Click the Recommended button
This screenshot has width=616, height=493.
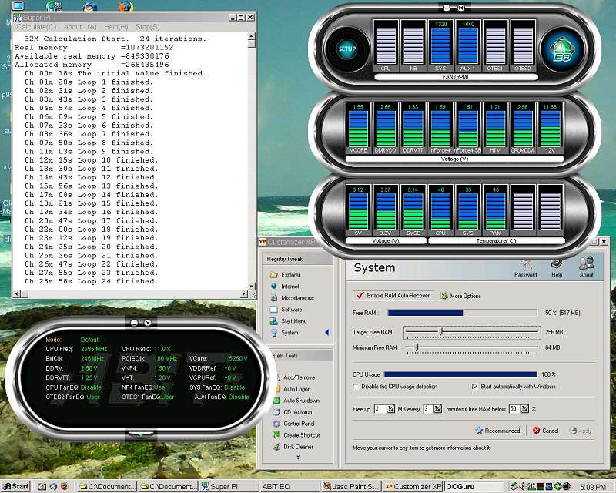(497, 431)
